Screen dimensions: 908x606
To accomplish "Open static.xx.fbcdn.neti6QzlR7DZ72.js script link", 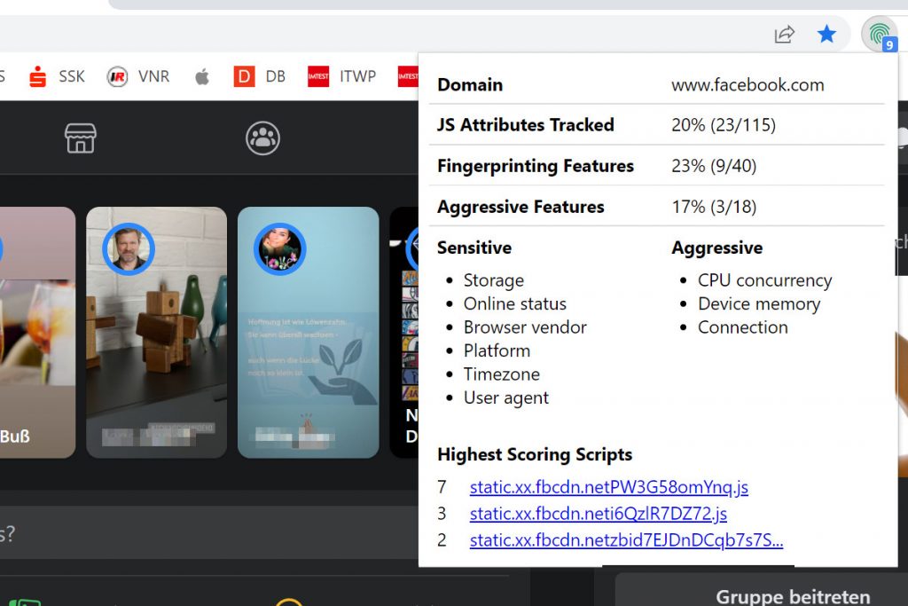I will (599, 514).
